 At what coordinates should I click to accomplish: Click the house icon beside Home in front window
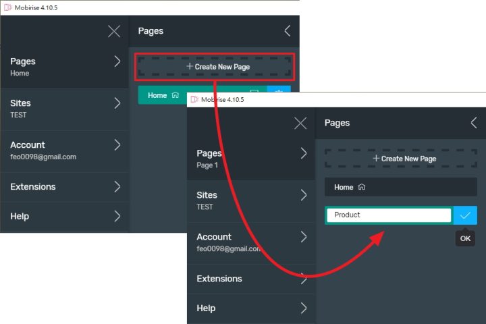click(x=362, y=187)
